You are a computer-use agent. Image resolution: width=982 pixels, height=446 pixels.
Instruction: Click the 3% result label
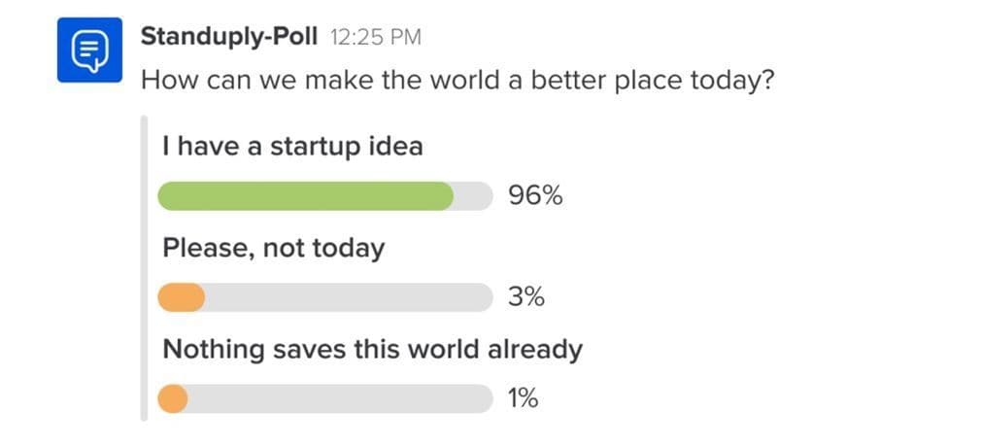[x=526, y=297]
